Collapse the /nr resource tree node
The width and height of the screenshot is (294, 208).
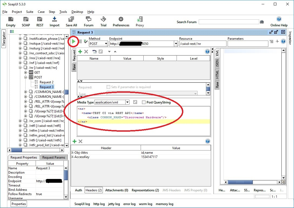(20, 68)
